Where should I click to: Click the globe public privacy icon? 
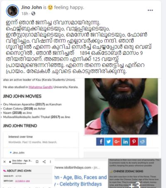(33, 13)
